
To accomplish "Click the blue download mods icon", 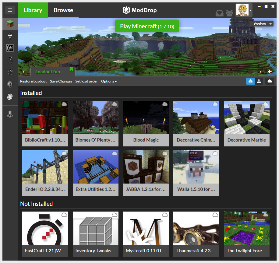I will (x=250, y=81).
